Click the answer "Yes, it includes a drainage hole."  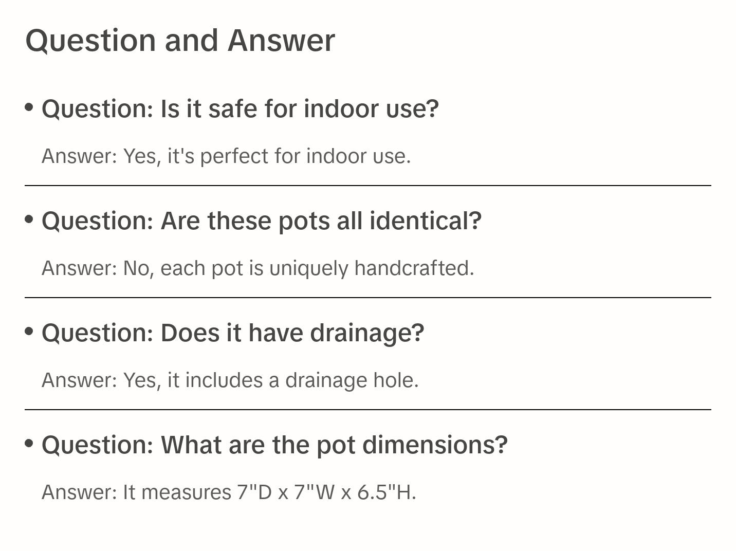tap(230, 380)
